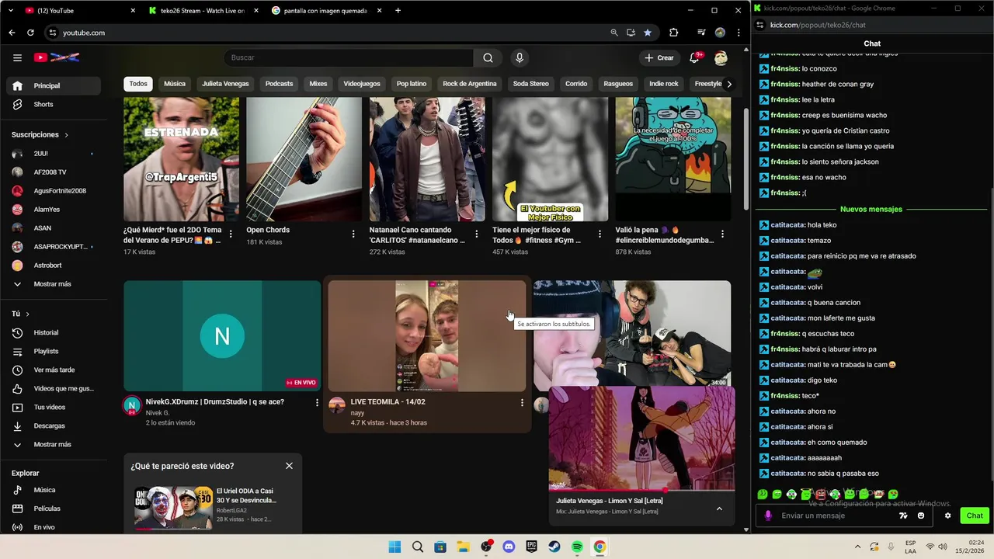
Task: Click the search magnifier button on YouTube
Action: point(488,57)
